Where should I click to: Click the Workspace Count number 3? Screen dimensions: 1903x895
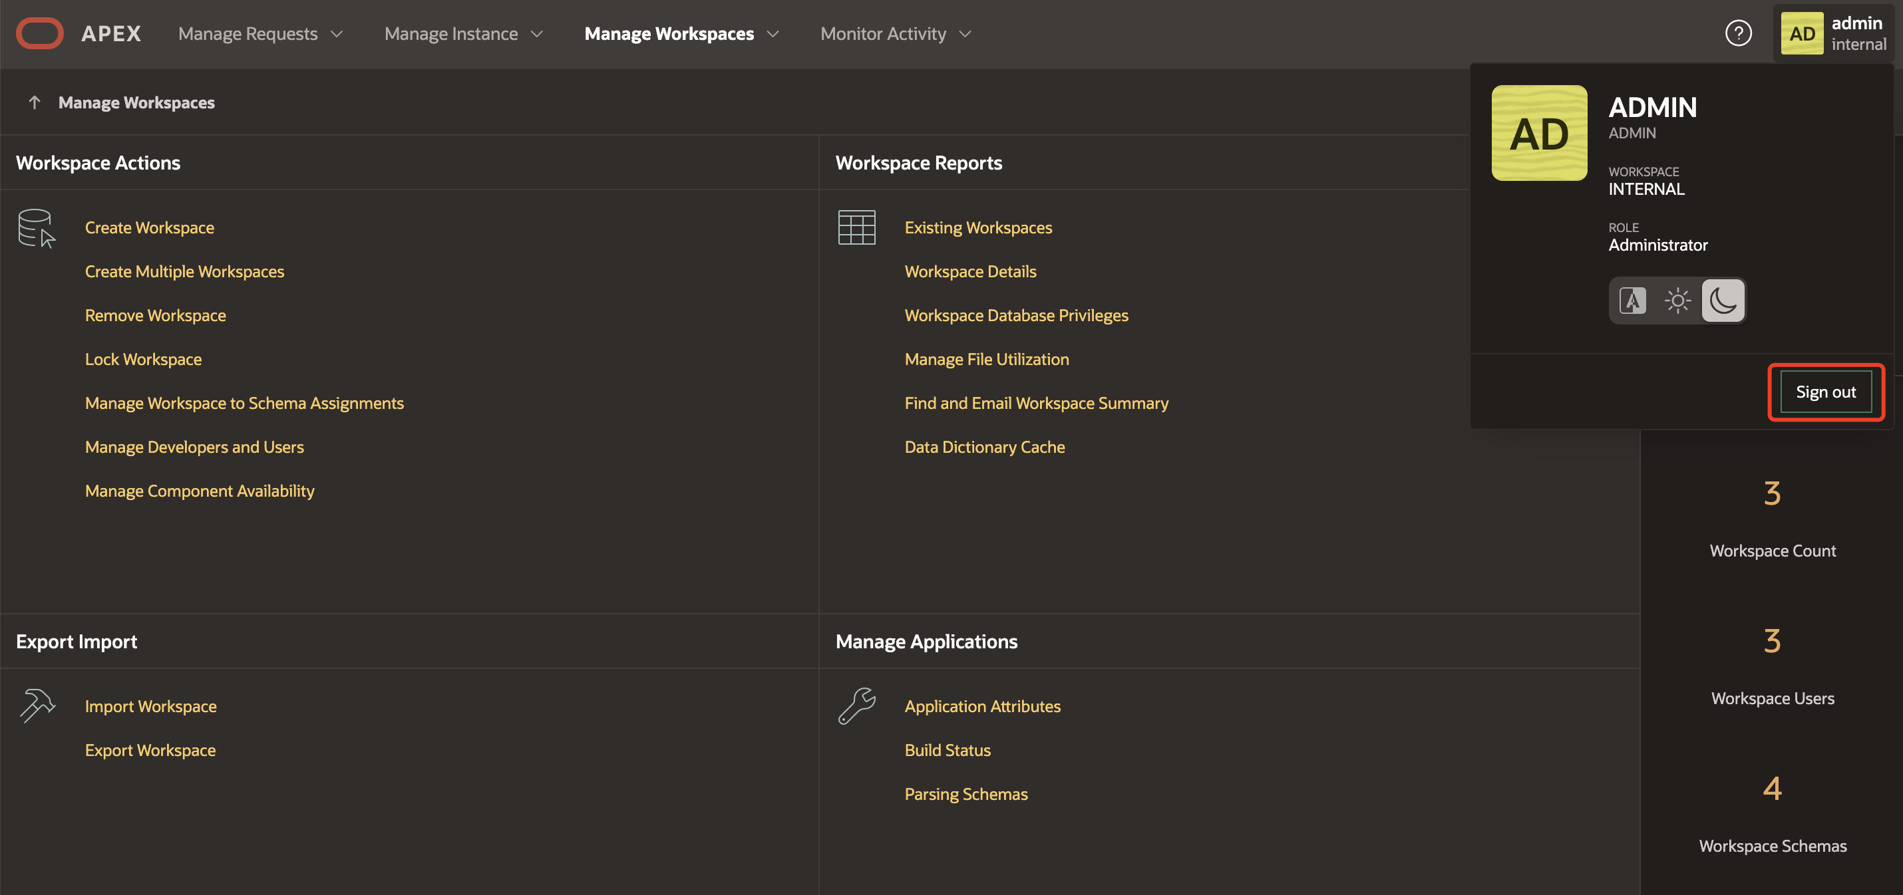1771,493
